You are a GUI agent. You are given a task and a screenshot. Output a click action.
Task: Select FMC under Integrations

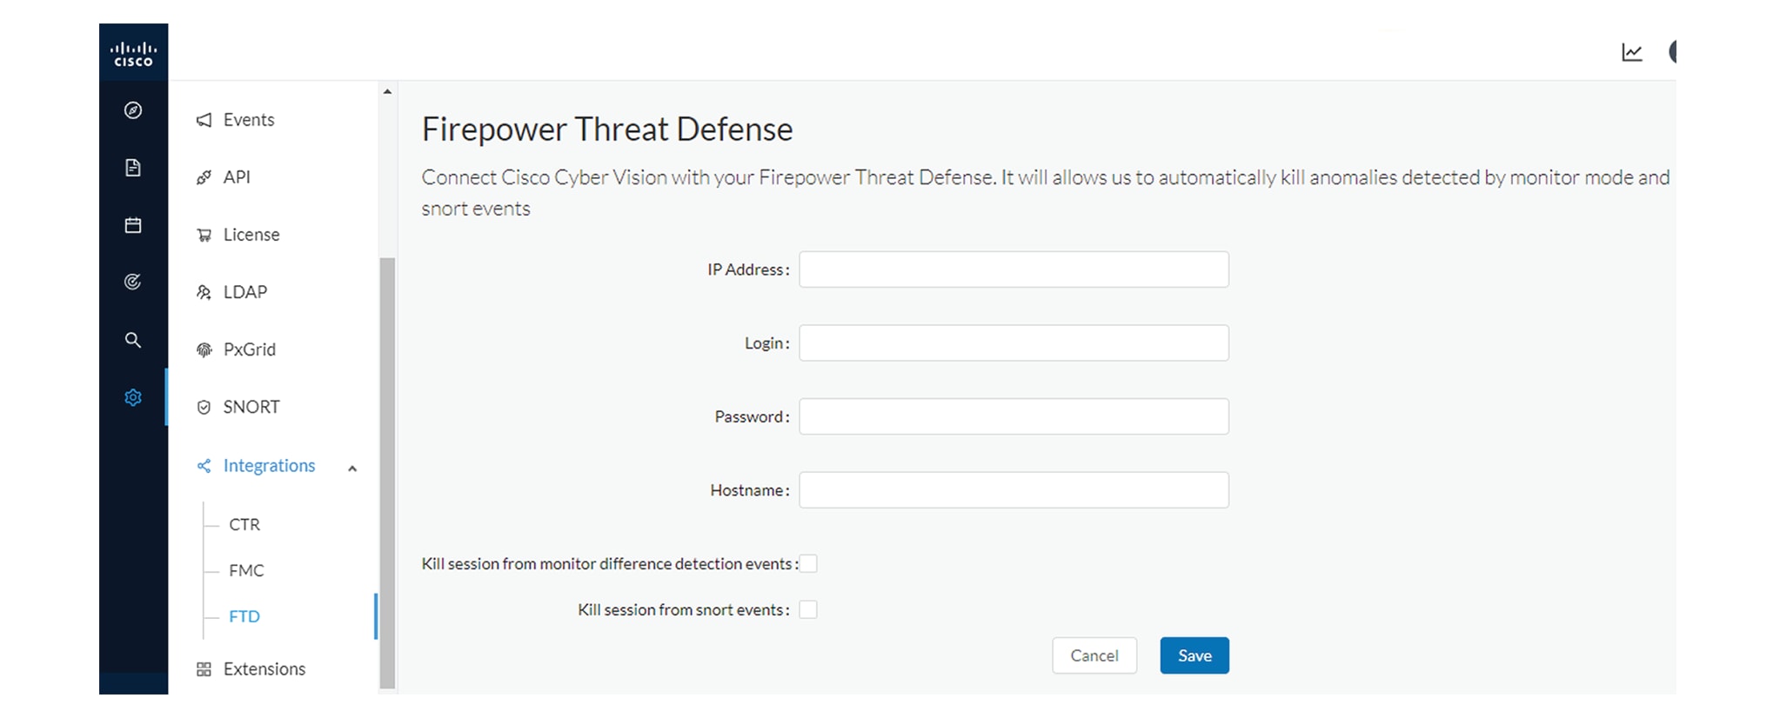click(x=246, y=571)
